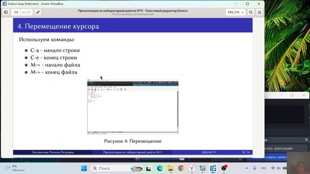The width and height of the screenshot is (310, 174).
Task: Maximize the background OBS window
Action: (x=293, y=95)
